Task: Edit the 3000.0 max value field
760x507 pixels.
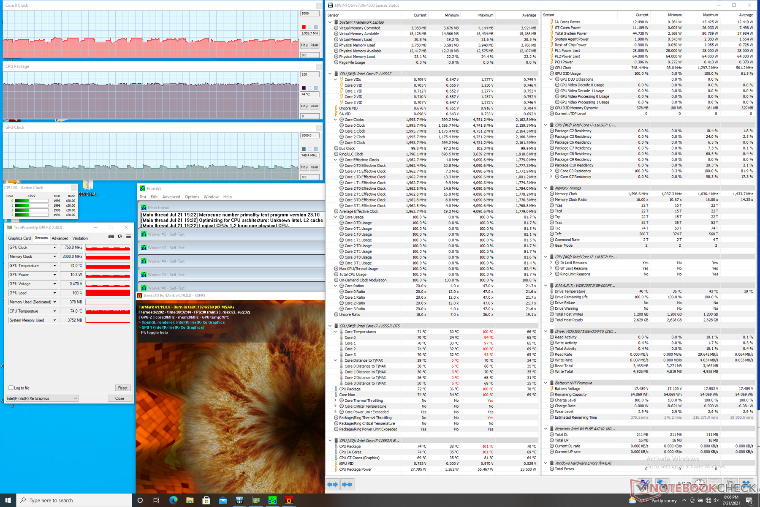Action: [310, 136]
